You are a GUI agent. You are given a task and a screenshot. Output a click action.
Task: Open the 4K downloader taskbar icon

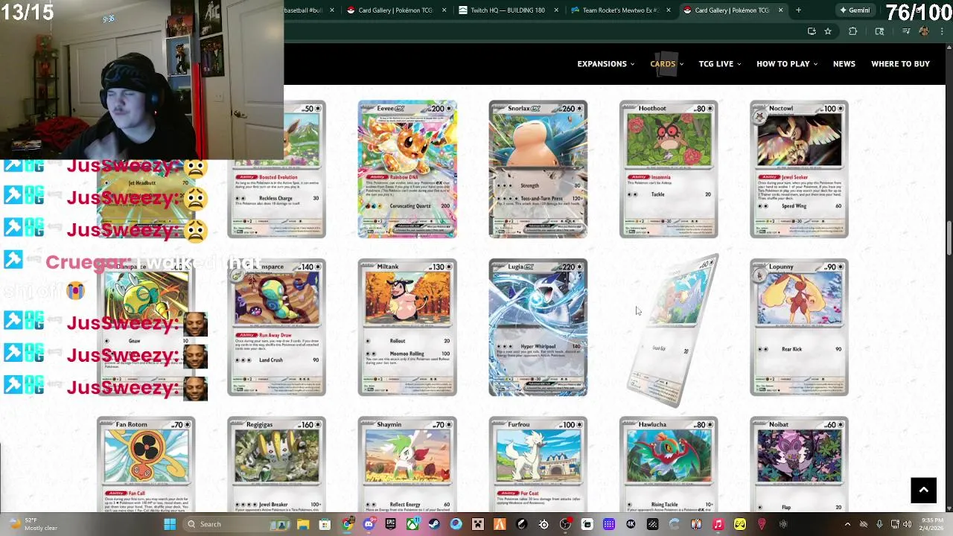pos(631,524)
